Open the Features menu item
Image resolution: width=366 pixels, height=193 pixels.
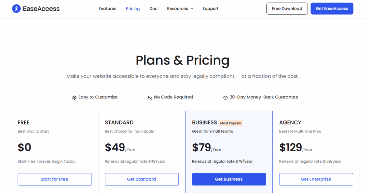pyautogui.click(x=107, y=9)
